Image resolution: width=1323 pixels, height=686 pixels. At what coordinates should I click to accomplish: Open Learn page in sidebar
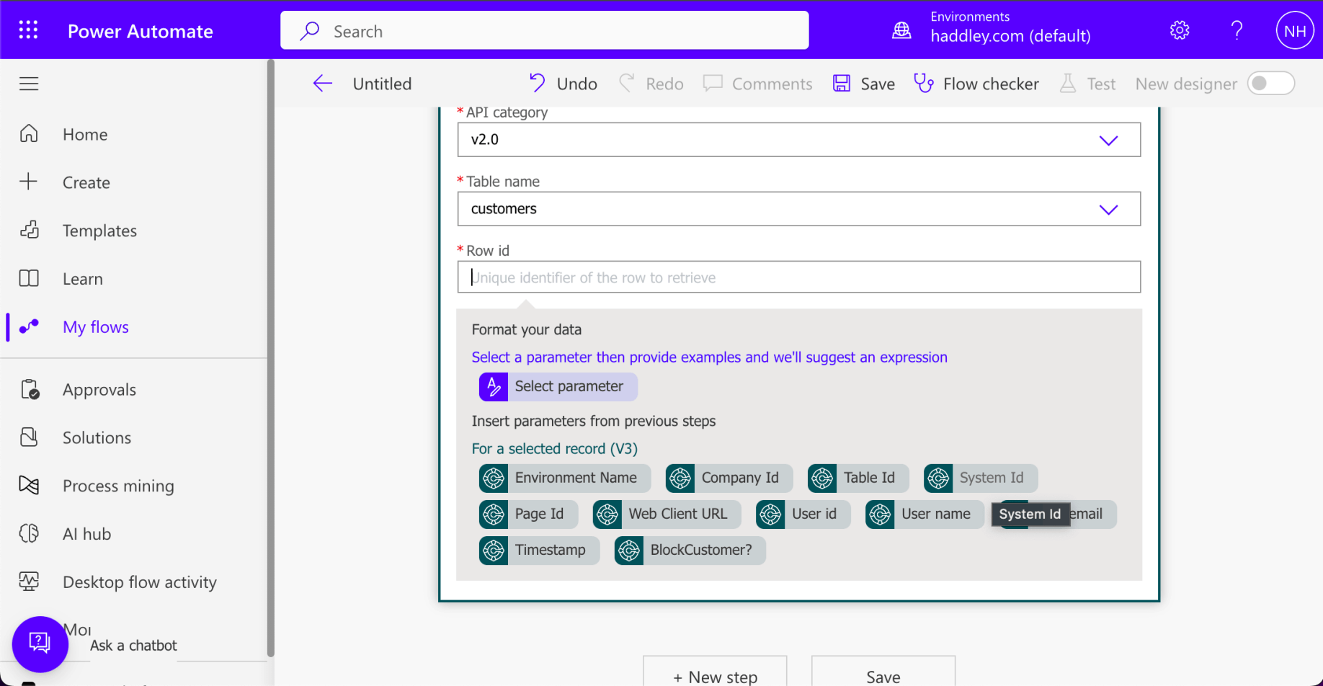pos(82,279)
